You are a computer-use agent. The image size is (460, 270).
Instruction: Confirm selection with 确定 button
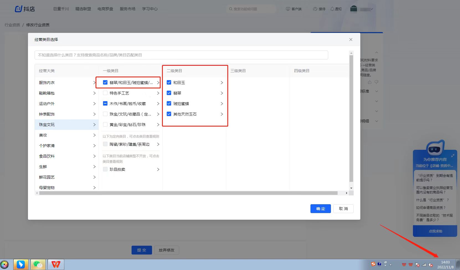pyautogui.click(x=321, y=209)
